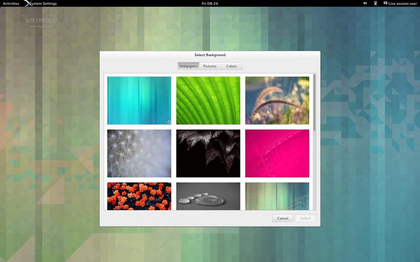This screenshot has height=262, width=420.
Task: Switch to the Wallpapers tab
Action: point(188,66)
